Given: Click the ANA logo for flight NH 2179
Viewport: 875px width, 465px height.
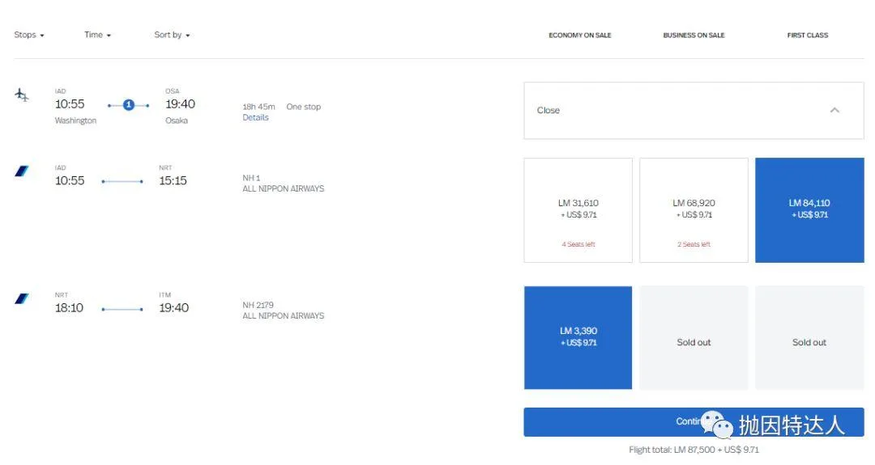Looking at the screenshot, I should click(x=22, y=299).
